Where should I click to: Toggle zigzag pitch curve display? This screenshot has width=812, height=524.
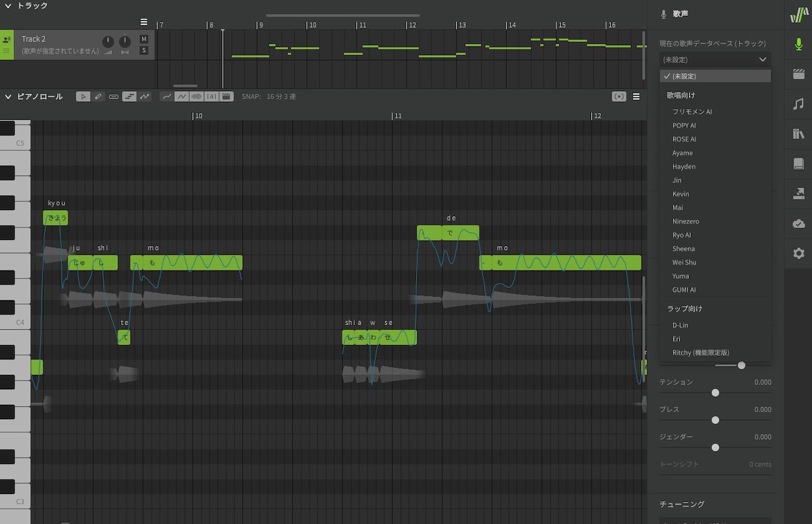pos(181,96)
